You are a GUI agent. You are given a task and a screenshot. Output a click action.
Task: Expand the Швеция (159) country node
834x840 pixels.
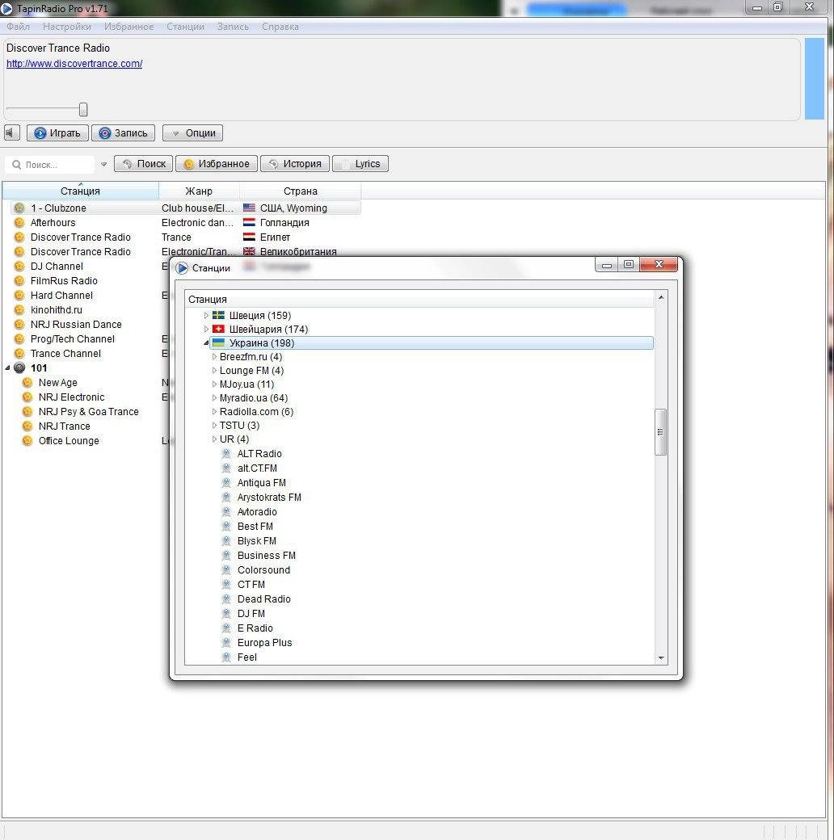tap(206, 316)
